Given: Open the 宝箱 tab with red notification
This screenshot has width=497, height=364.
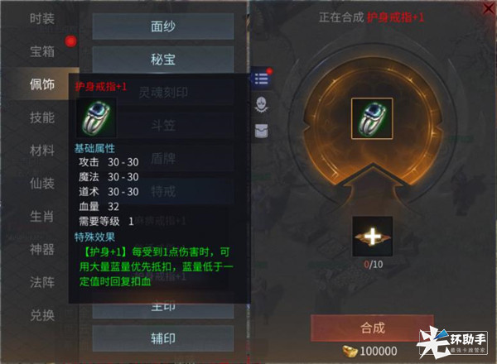Looking at the screenshot, I should coord(42,51).
